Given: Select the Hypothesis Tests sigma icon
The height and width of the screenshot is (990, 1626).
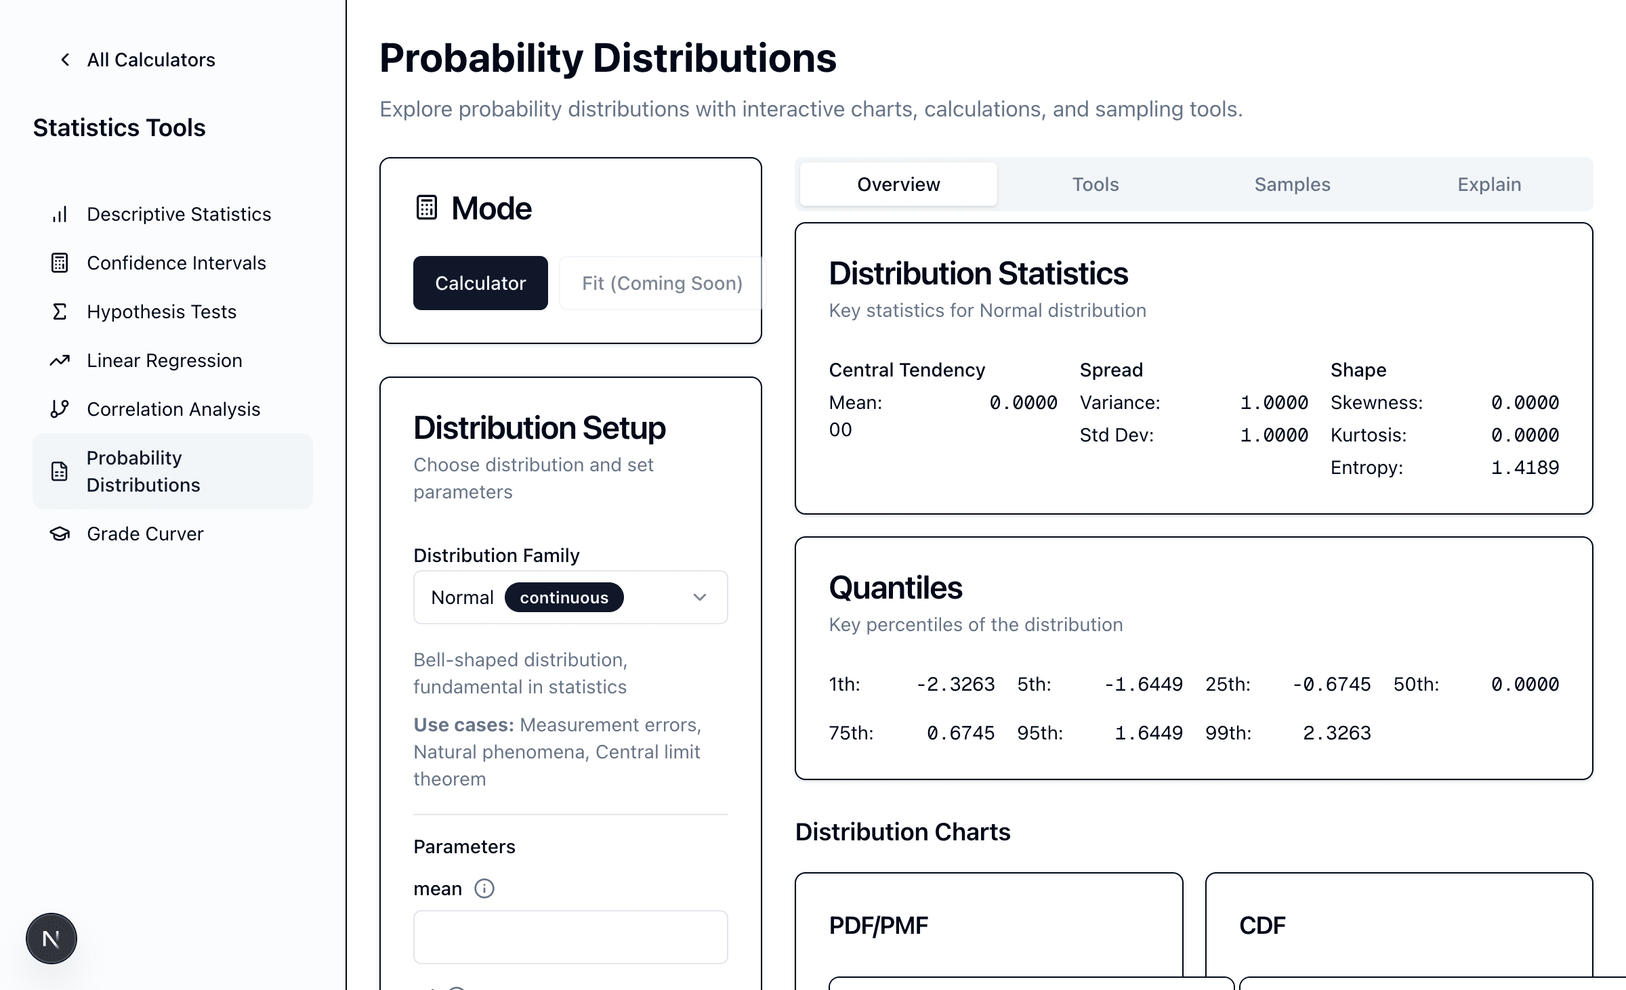Looking at the screenshot, I should pyautogui.click(x=60, y=311).
